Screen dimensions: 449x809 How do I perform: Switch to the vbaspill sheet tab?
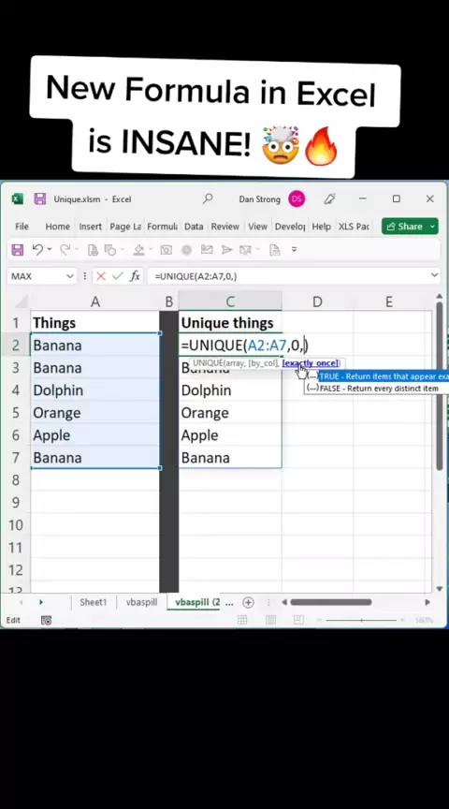(142, 602)
